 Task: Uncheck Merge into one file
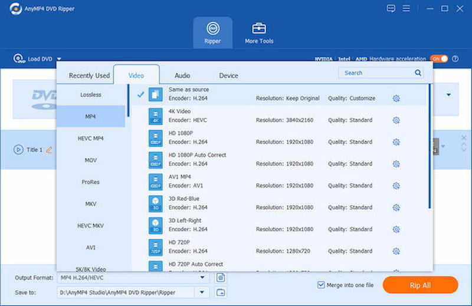(x=322, y=285)
